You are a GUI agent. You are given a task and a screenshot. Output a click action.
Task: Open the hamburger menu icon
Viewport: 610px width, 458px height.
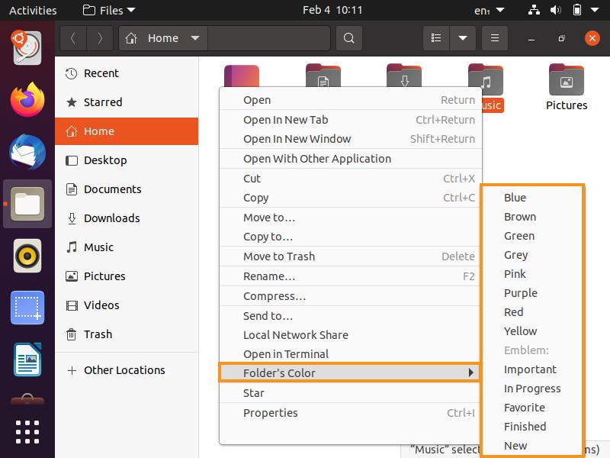click(494, 38)
